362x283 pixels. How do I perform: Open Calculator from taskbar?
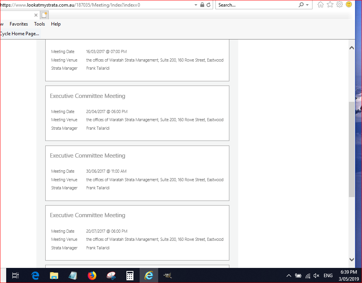(130, 275)
